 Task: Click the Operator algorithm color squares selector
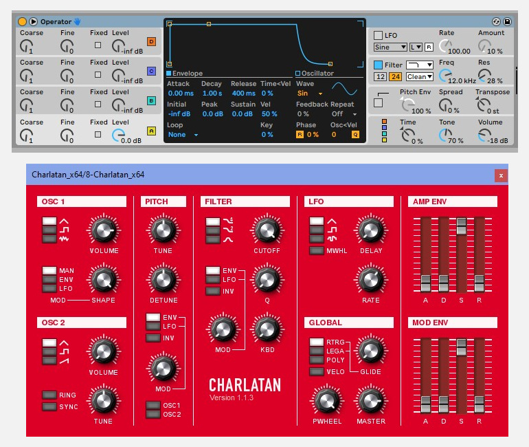pos(384,131)
